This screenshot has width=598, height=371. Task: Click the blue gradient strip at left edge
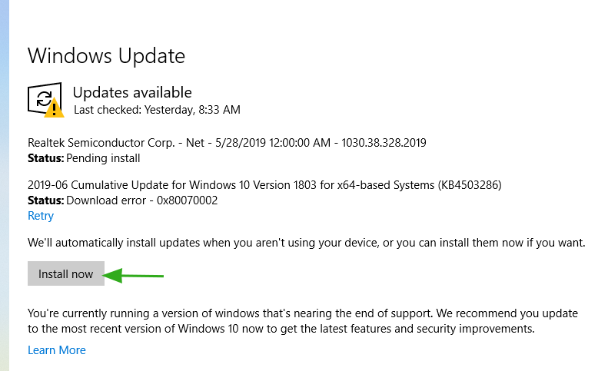coord(5,185)
